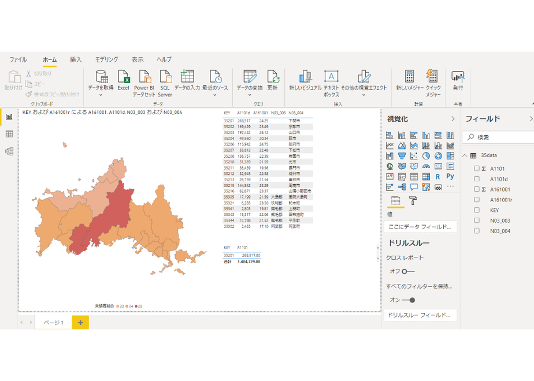Click the ここにデータ フィールド drop area
This screenshot has width=534, height=381.
420,227
